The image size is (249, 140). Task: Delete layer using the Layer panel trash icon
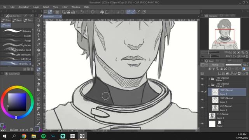(x=247, y=73)
